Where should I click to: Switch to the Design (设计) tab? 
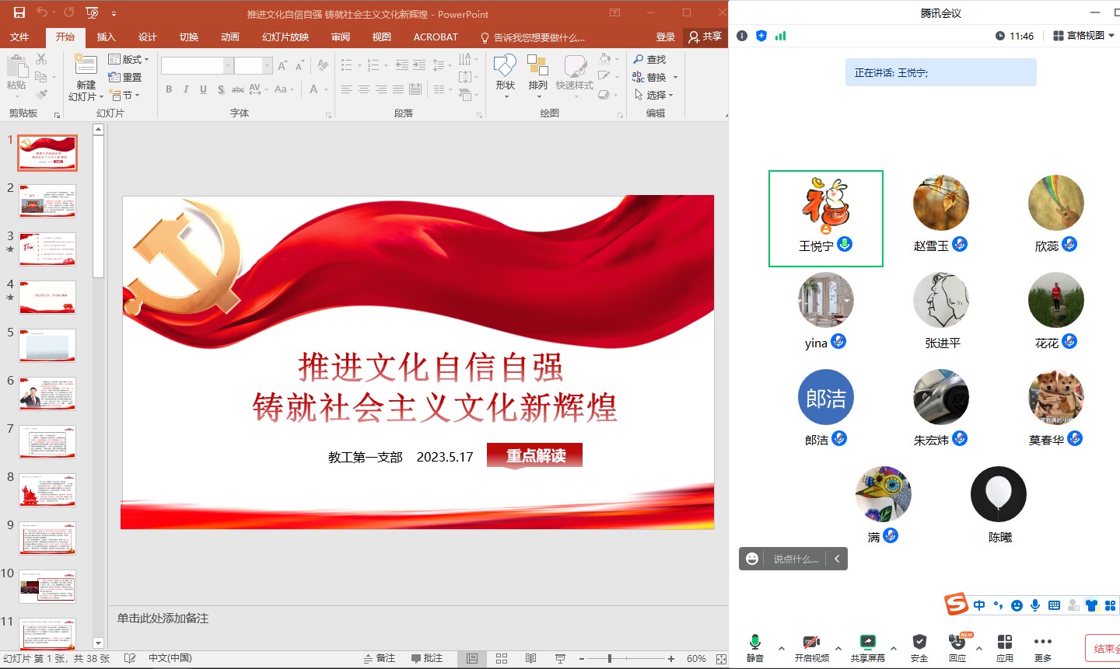click(x=147, y=37)
